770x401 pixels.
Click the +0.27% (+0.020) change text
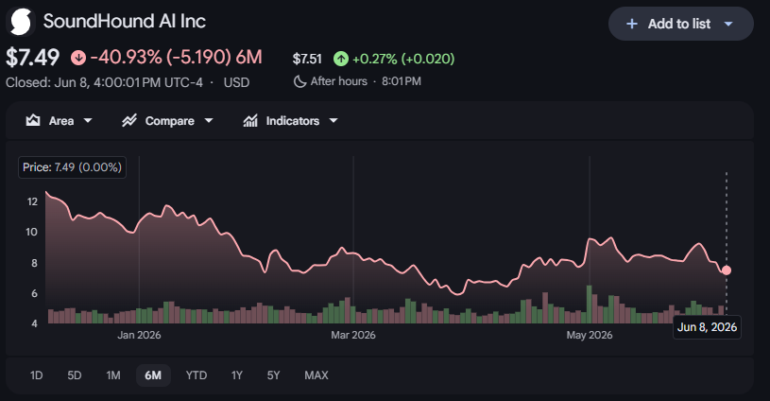point(403,59)
